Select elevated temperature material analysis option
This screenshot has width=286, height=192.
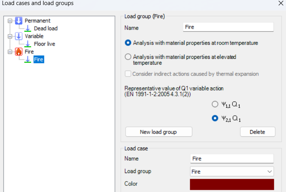[128, 57]
